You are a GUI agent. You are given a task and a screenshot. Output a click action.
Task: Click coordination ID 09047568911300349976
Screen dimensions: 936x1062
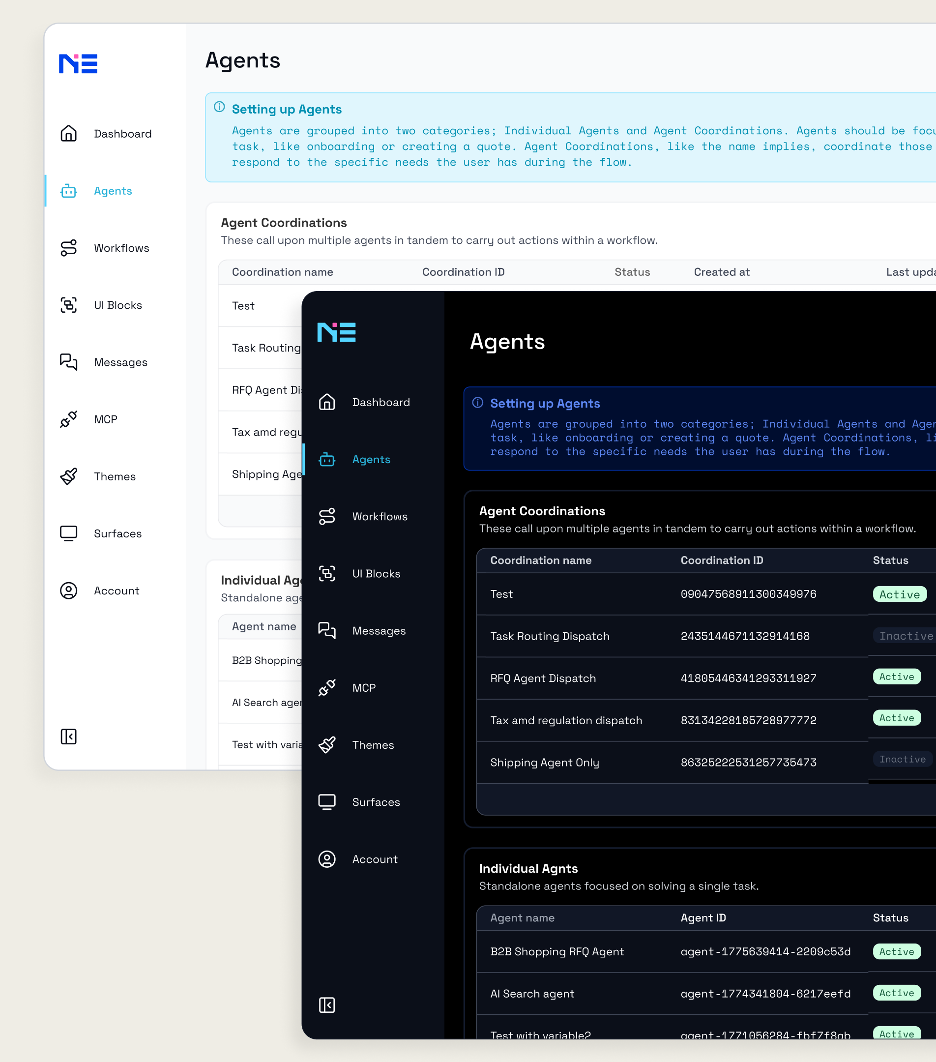click(748, 594)
